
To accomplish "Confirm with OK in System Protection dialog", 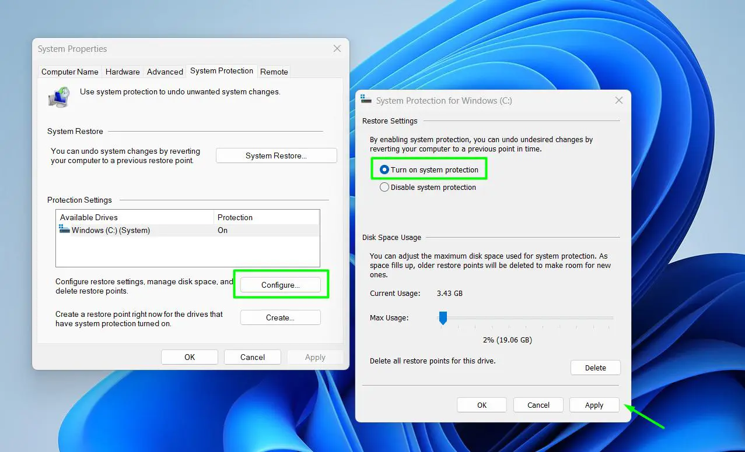I will (481, 404).
